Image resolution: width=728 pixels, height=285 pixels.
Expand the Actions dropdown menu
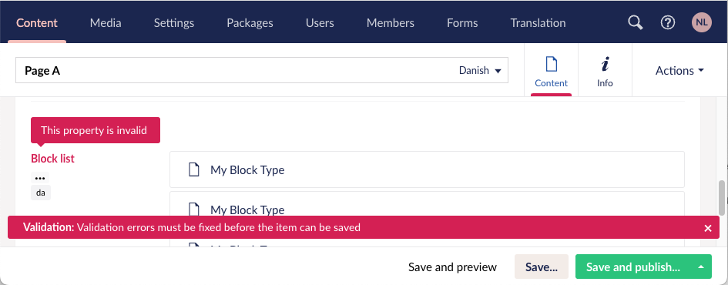[679, 71]
